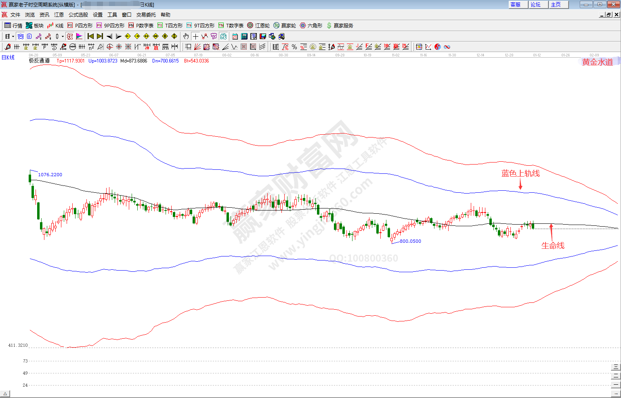Toggle the crosshair cursor button
Viewport: 621px width, 398px height.
195,36
